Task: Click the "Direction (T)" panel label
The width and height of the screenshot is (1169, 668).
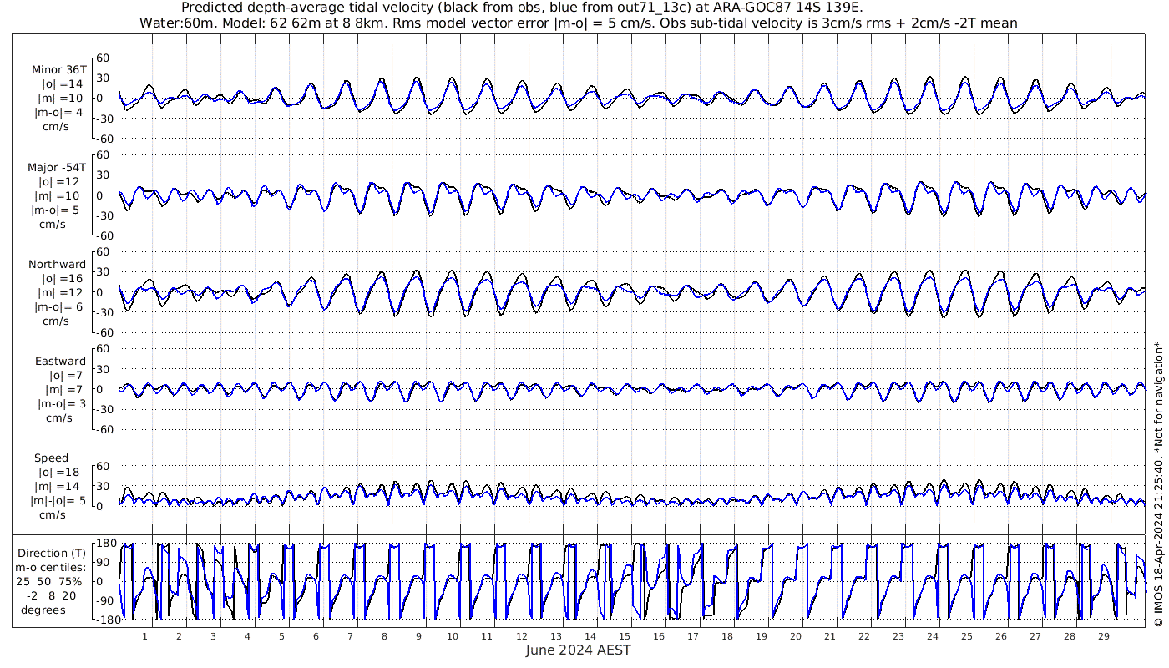Action: (x=52, y=553)
